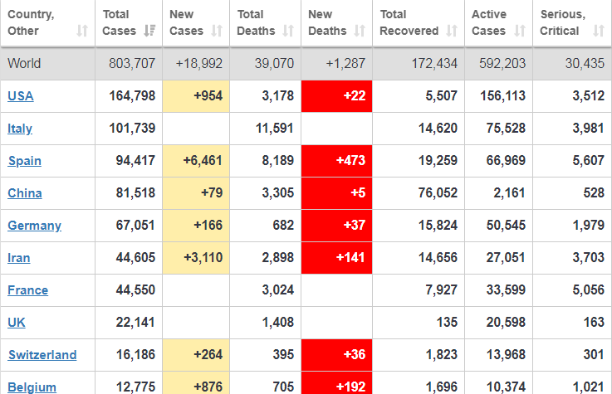Select Germany total cases 67,051
This screenshot has width=612, height=394.
(x=135, y=226)
